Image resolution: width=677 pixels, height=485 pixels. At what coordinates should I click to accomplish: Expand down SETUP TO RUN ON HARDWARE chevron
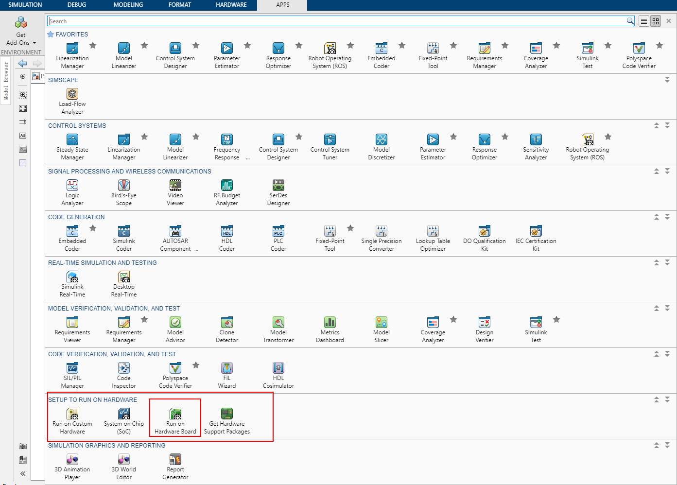pos(667,399)
